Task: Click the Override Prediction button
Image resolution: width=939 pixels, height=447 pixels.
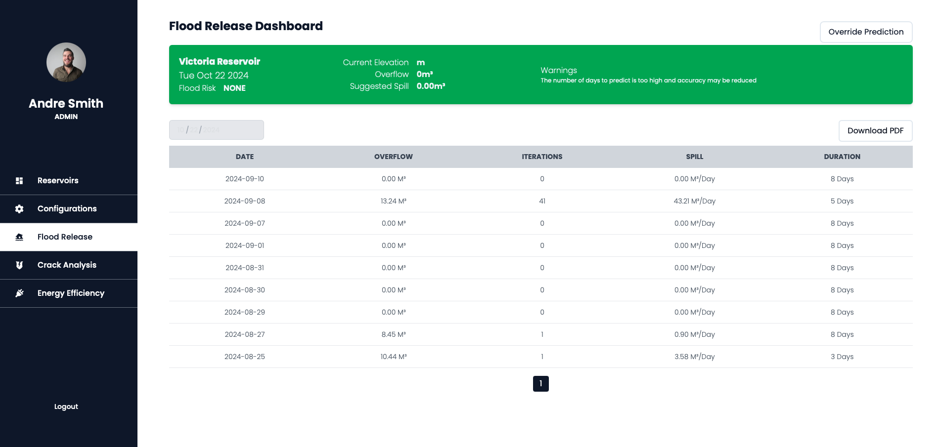Action: tap(866, 32)
